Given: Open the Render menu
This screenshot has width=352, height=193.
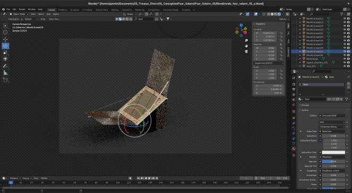Looking at the screenshot, I should 22,10.
